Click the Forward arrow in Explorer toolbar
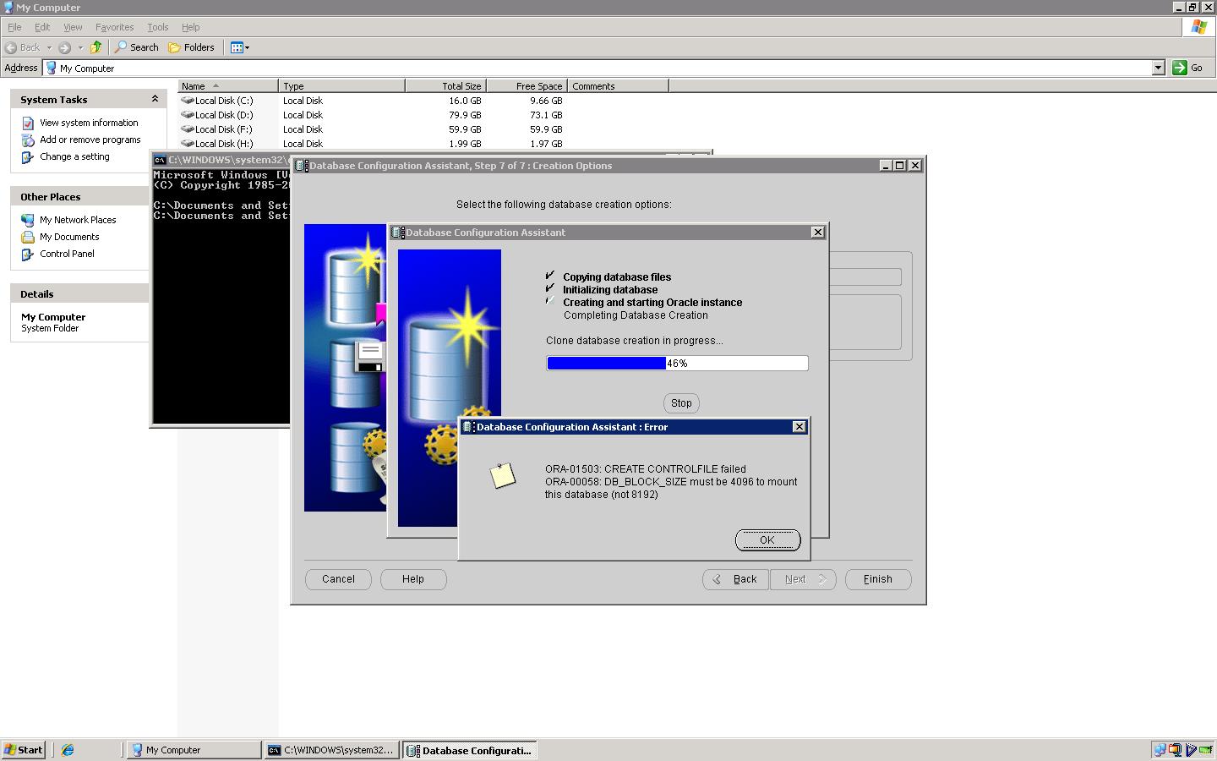This screenshot has width=1217, height=761. [x=64, y=47]
